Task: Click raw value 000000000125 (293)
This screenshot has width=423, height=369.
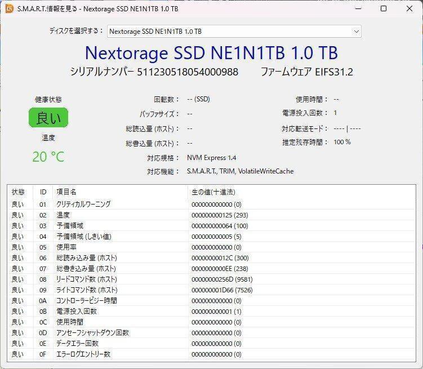Action: coord(220,215)
